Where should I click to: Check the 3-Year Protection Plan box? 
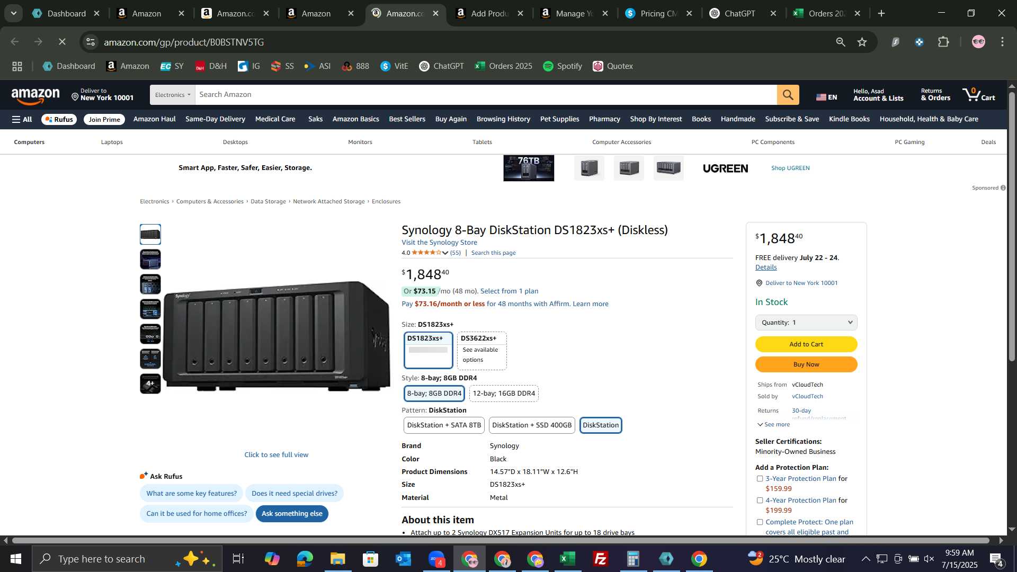760,479
